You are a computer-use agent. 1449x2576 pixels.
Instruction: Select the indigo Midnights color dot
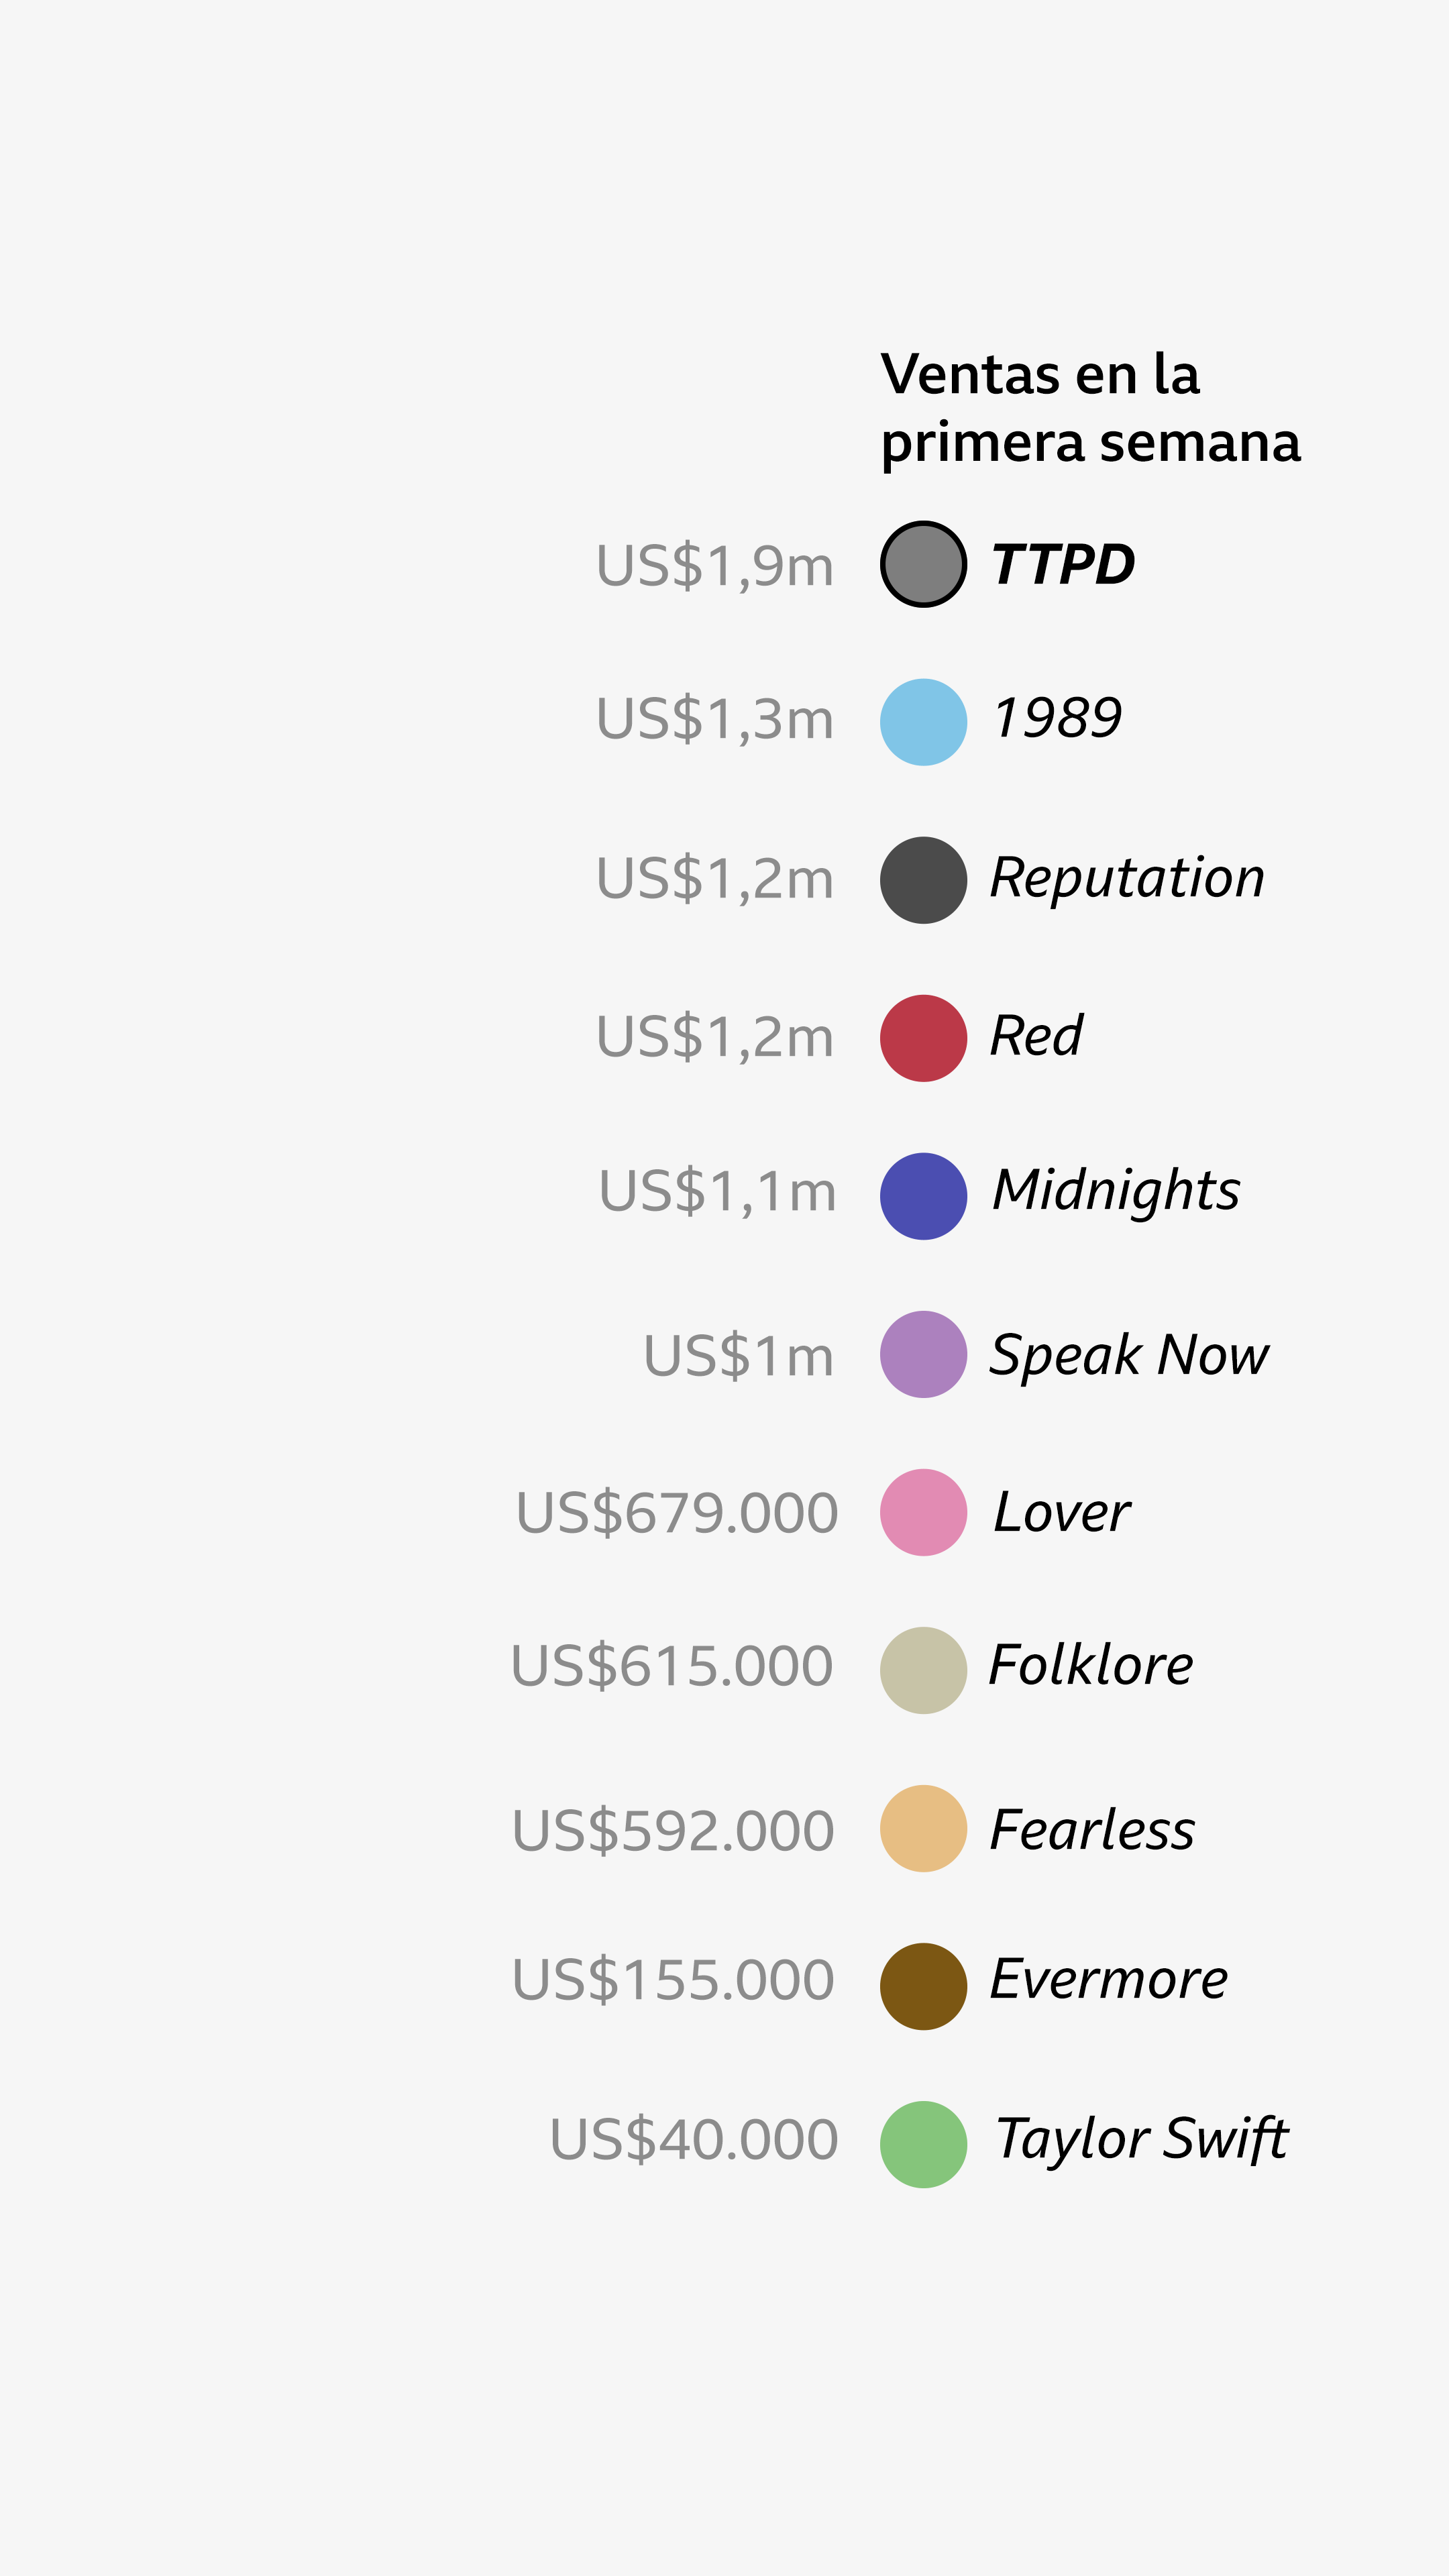tap(923, 1196)
